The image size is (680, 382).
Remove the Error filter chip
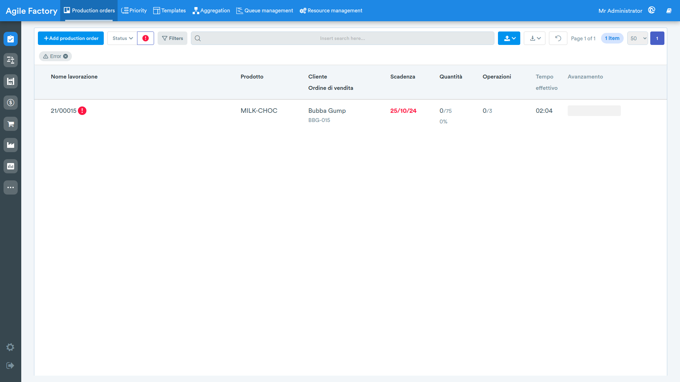point(66,56)
